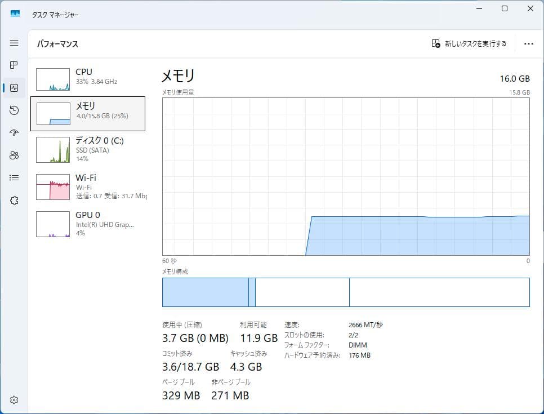Open the More options ellipsis menu
This screenshot has width=544, height=414.
pos(528,43)
